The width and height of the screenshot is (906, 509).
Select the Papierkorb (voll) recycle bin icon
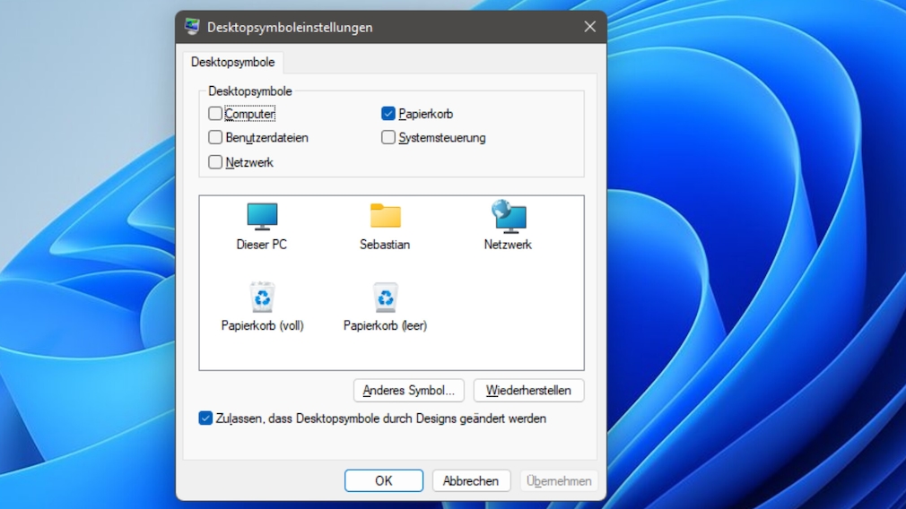(262, 298)
